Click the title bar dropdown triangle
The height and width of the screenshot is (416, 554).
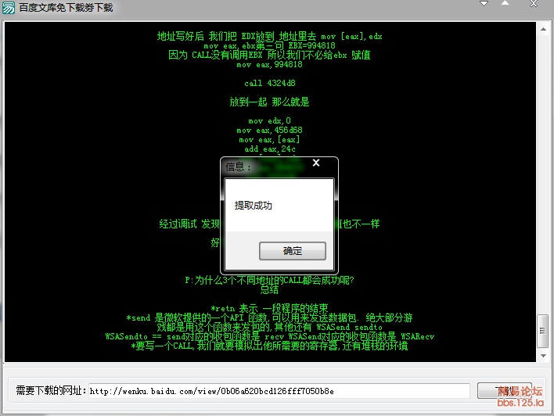pyautogui.click(x=484, y=4)
